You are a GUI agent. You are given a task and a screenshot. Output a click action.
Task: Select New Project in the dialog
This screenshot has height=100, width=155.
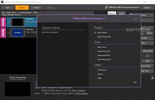102,33
